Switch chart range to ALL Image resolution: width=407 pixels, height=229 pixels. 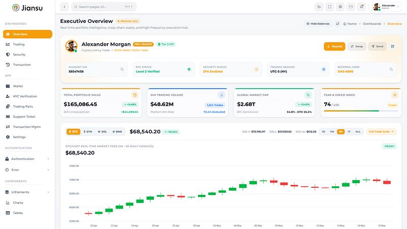(358, 132)
